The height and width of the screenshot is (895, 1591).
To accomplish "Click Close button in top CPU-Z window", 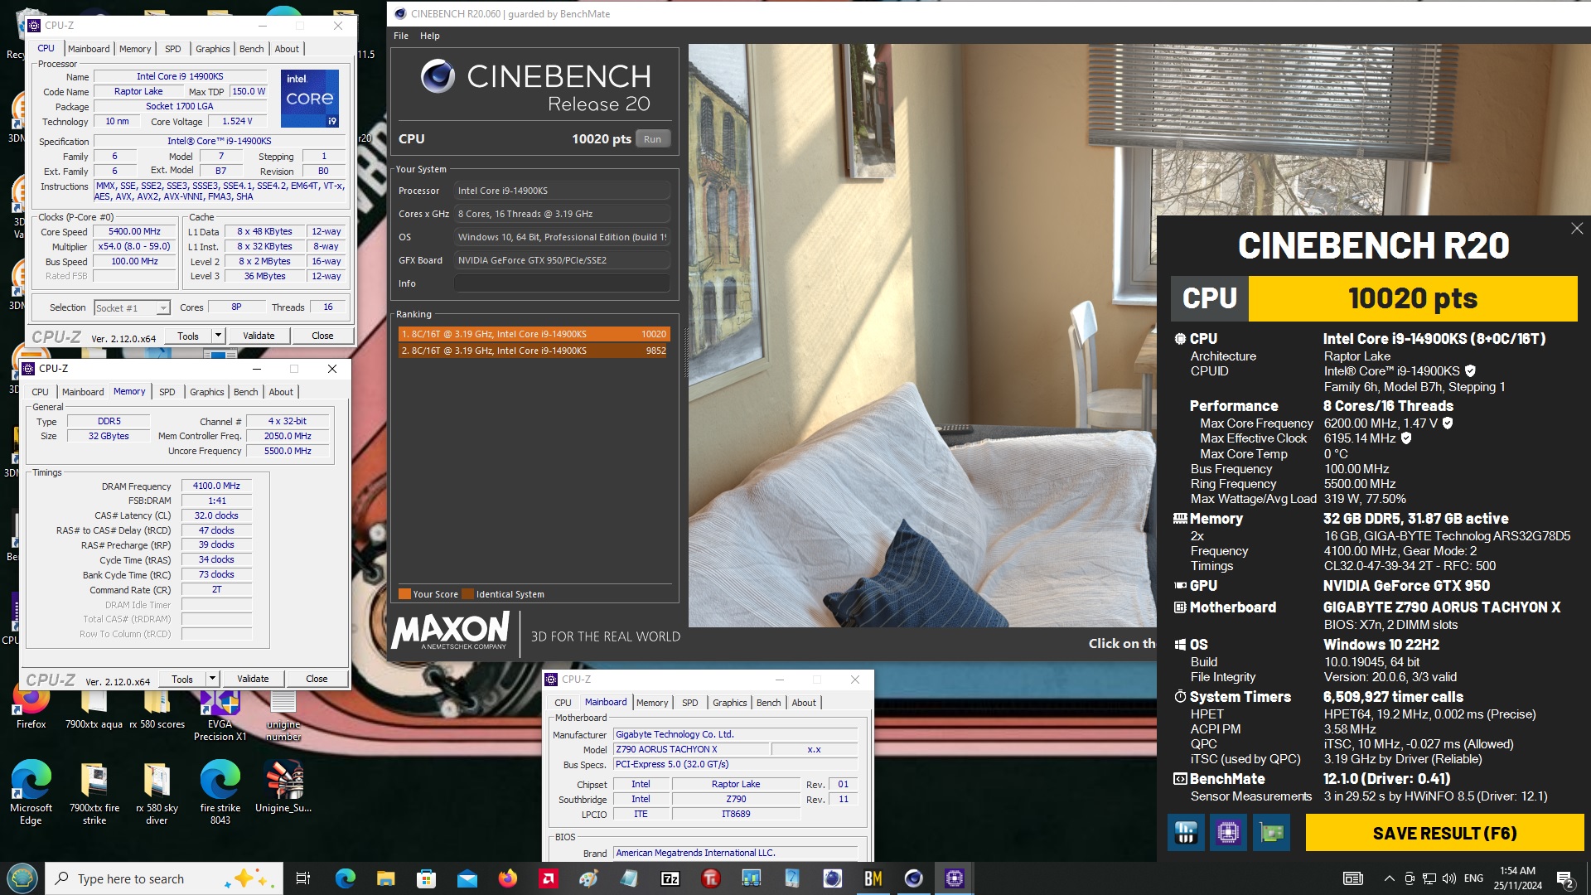I will point(322,336).
